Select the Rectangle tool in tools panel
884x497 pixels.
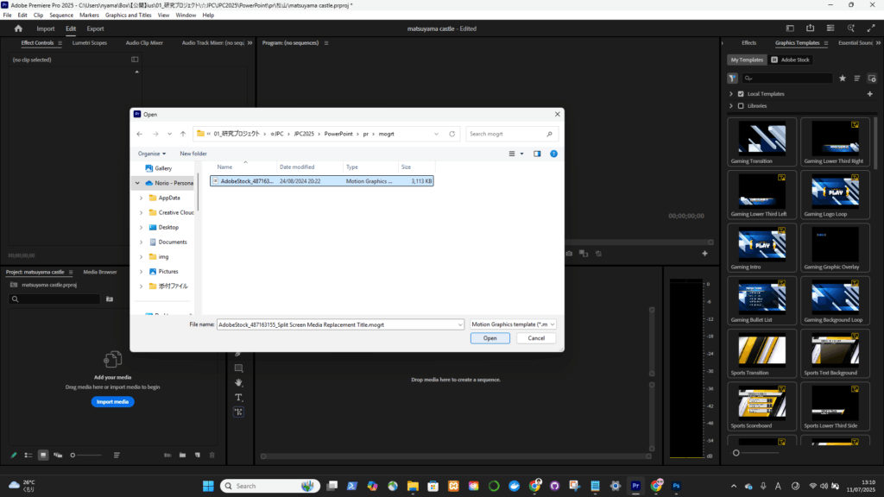[239, 368]
